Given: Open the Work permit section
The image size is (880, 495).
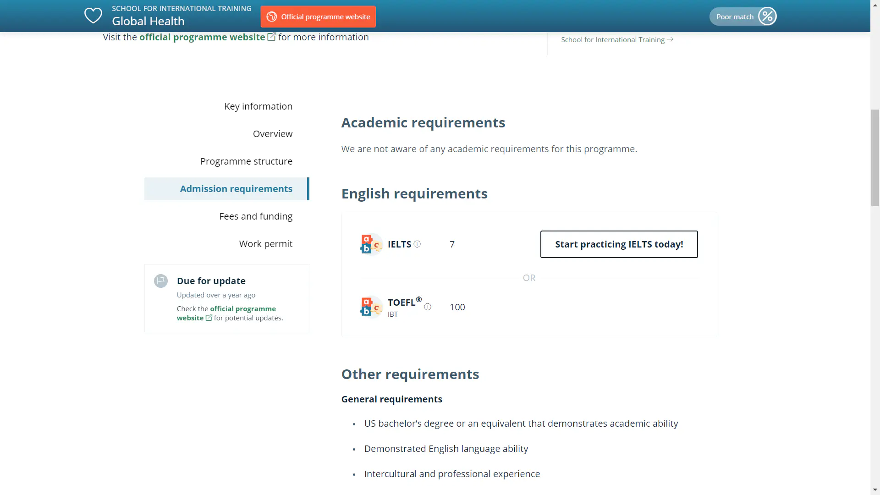Looking at the screenshot, I should 266,243.
